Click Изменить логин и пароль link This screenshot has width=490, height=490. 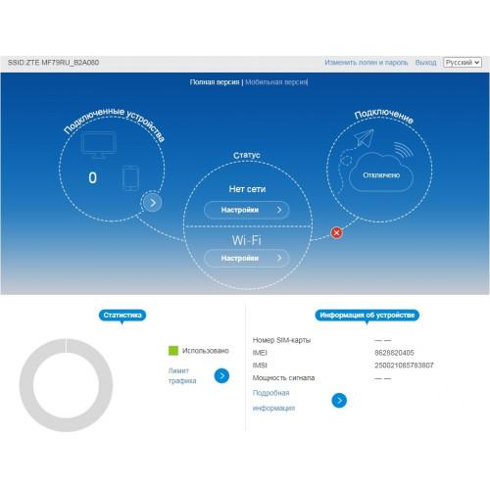[x=367, y=62]
